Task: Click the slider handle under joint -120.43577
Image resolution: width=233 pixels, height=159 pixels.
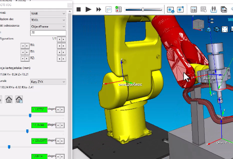Action: coord(9,147)
